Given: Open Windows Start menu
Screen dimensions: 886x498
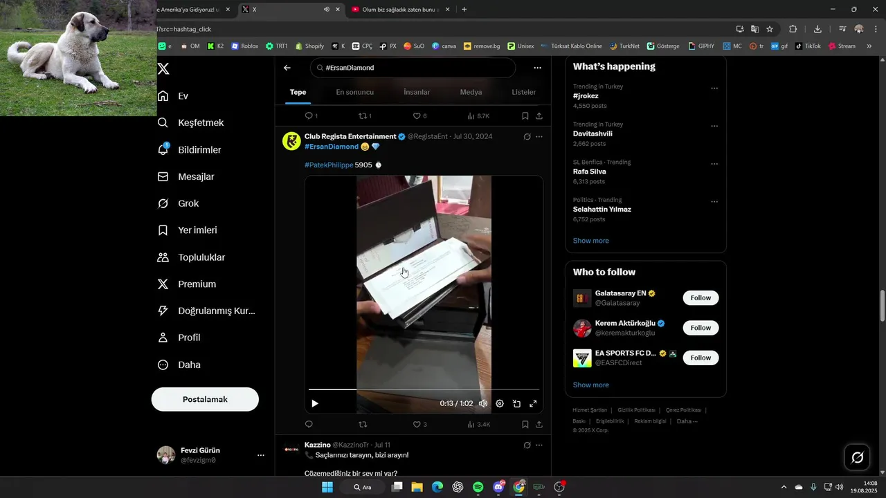Looking at the screenshot, I should 327,487.
